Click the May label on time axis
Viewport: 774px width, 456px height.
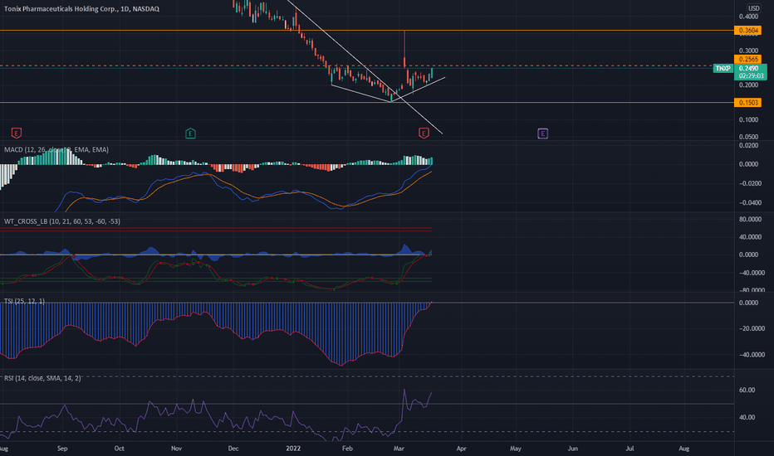click(516, 449)
